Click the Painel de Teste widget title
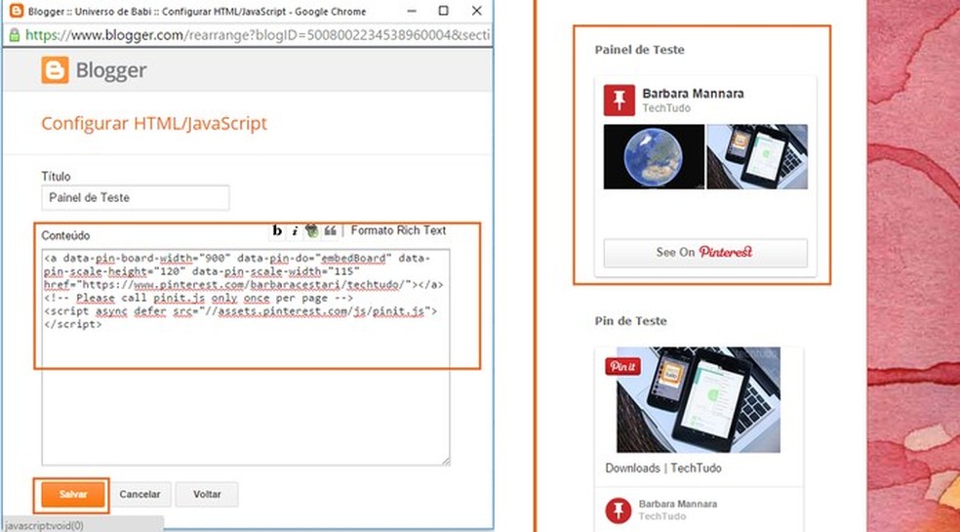960x532 pixels. (639, 50)
